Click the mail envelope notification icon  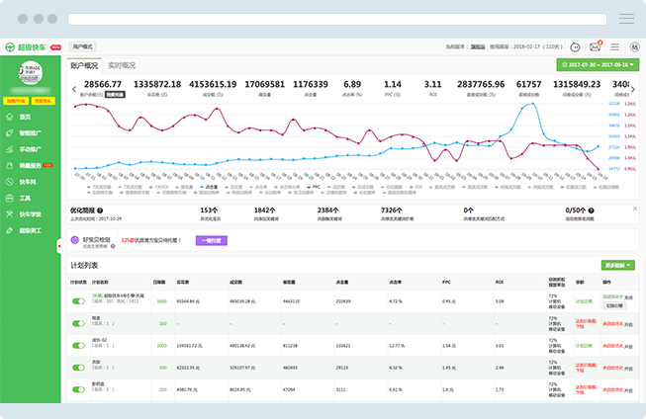(x=596, y=46)
